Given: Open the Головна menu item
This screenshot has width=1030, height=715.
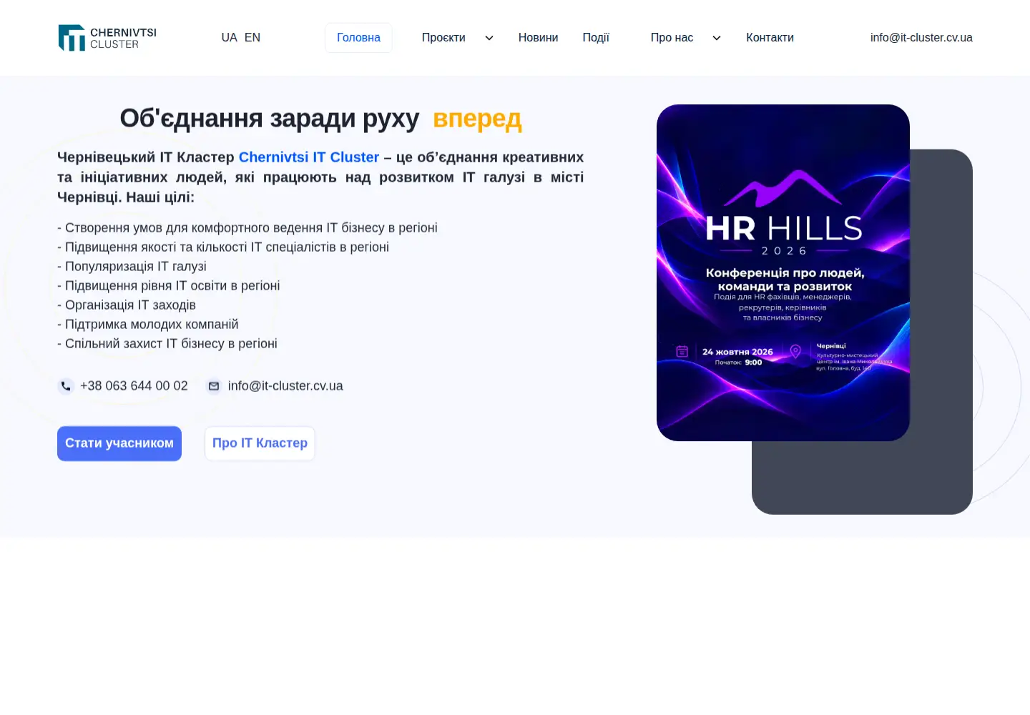Looking at the screenshot, I should (358, 38).
